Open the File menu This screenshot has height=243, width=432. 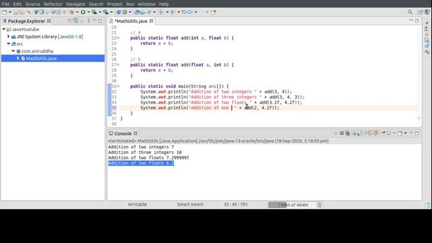point(5,4)
